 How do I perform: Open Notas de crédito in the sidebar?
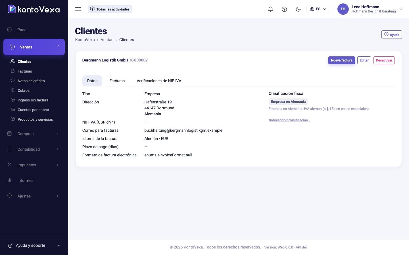pos(31,81)
